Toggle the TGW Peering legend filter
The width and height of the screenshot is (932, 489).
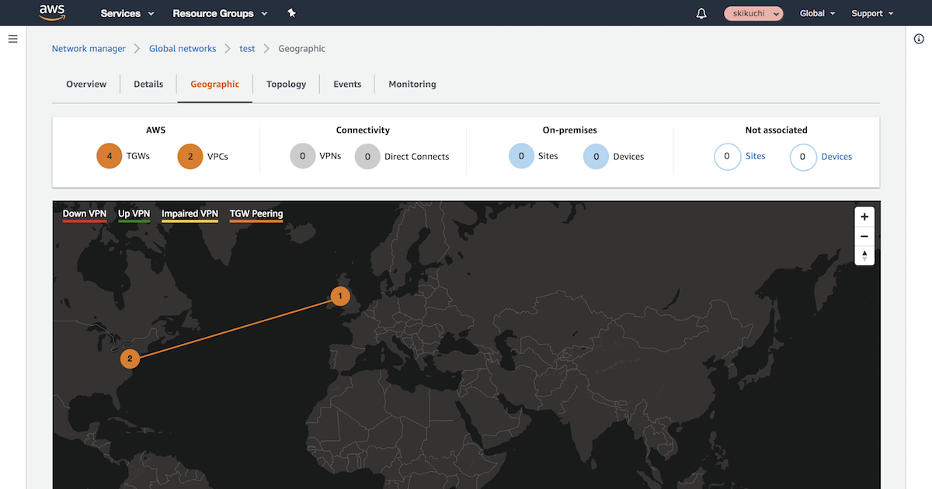(256, 213)
